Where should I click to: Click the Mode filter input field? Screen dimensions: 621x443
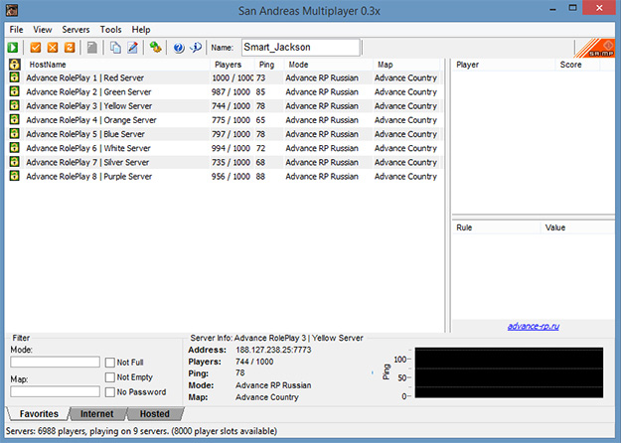[55, 362]
